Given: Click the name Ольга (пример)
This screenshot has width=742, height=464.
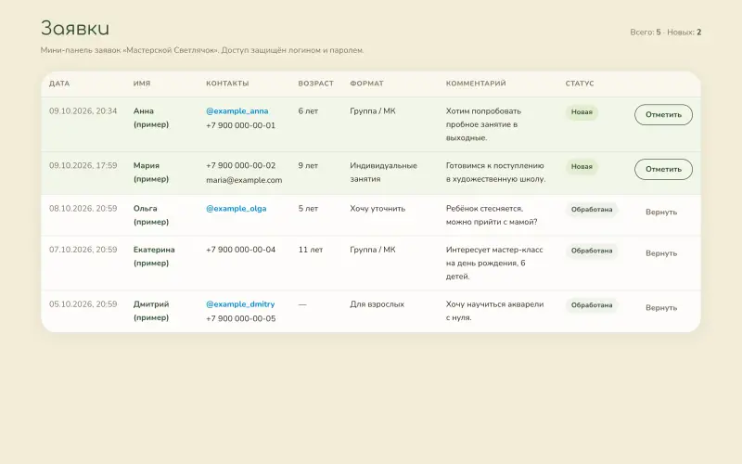Looking at the screenshot, I should click(151, 215).
